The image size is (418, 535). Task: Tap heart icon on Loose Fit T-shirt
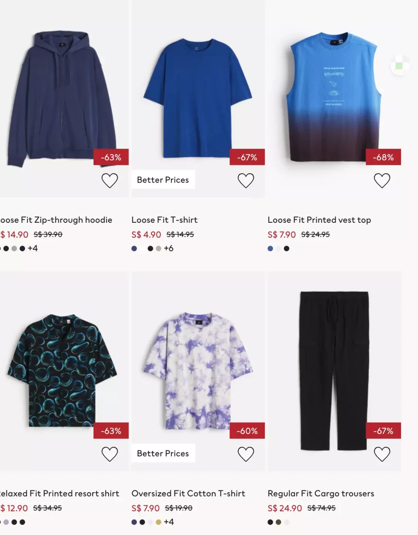[x=246, y=181]
